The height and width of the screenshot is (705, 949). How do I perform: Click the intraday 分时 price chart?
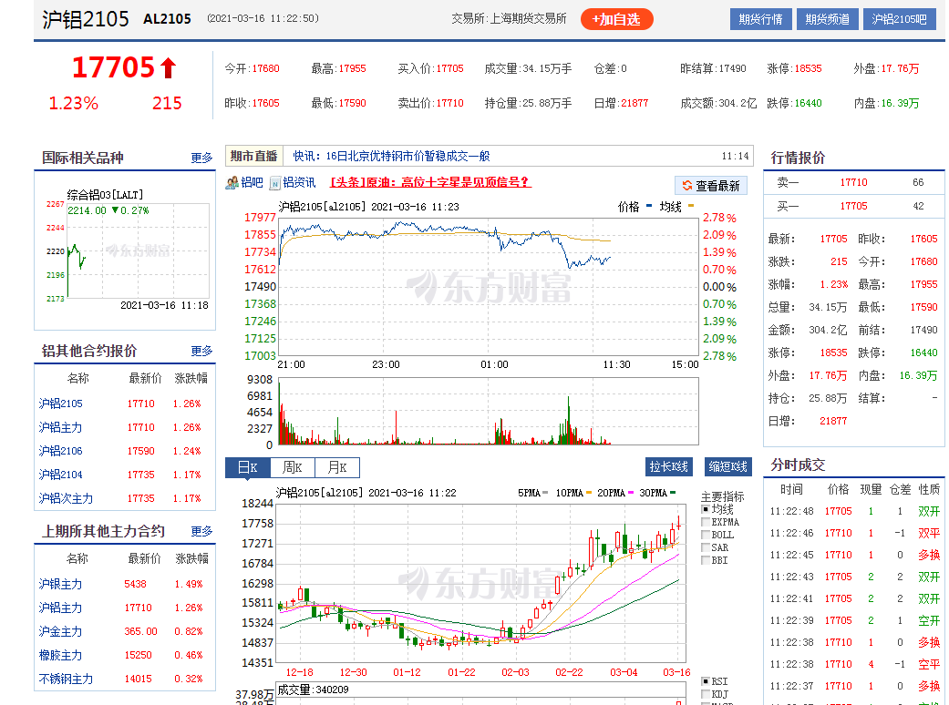(x=488, y=287)
